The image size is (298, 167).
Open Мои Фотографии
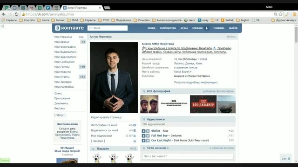[65, 47]
